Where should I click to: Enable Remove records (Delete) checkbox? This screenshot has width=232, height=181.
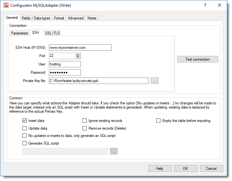click(84, 128)
